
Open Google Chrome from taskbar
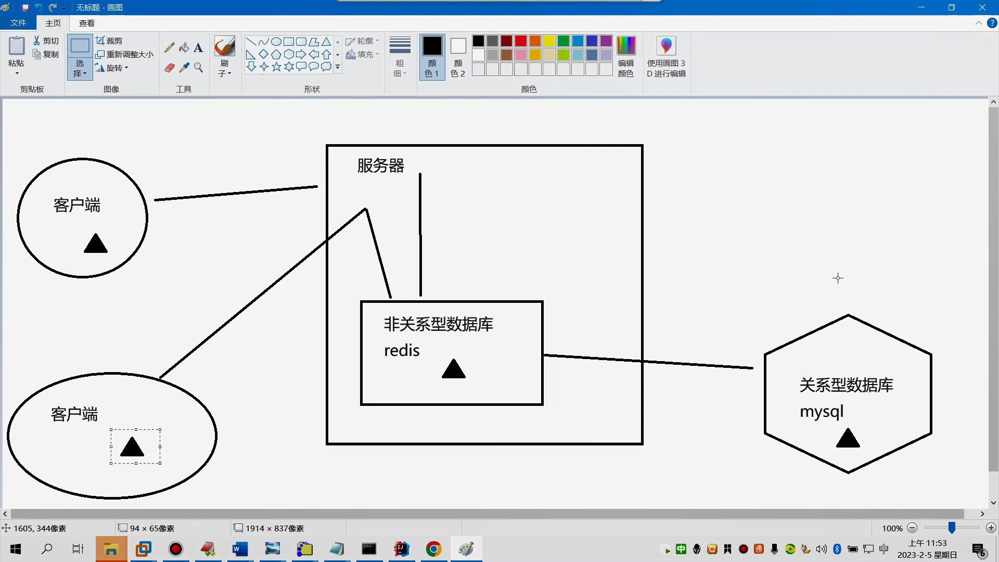coord(433,549)
